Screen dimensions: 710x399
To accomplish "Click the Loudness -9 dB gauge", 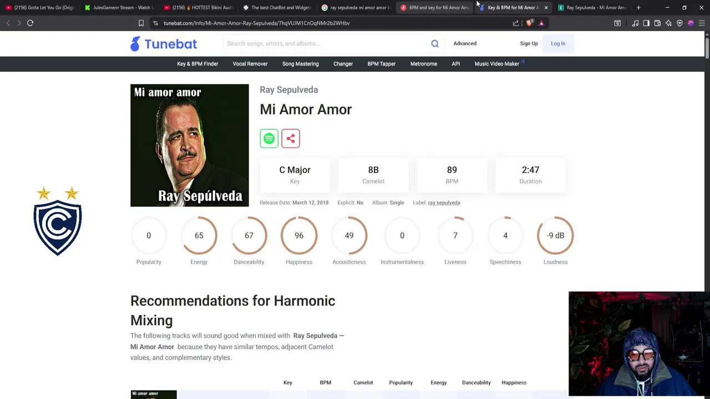I will 555,236.
